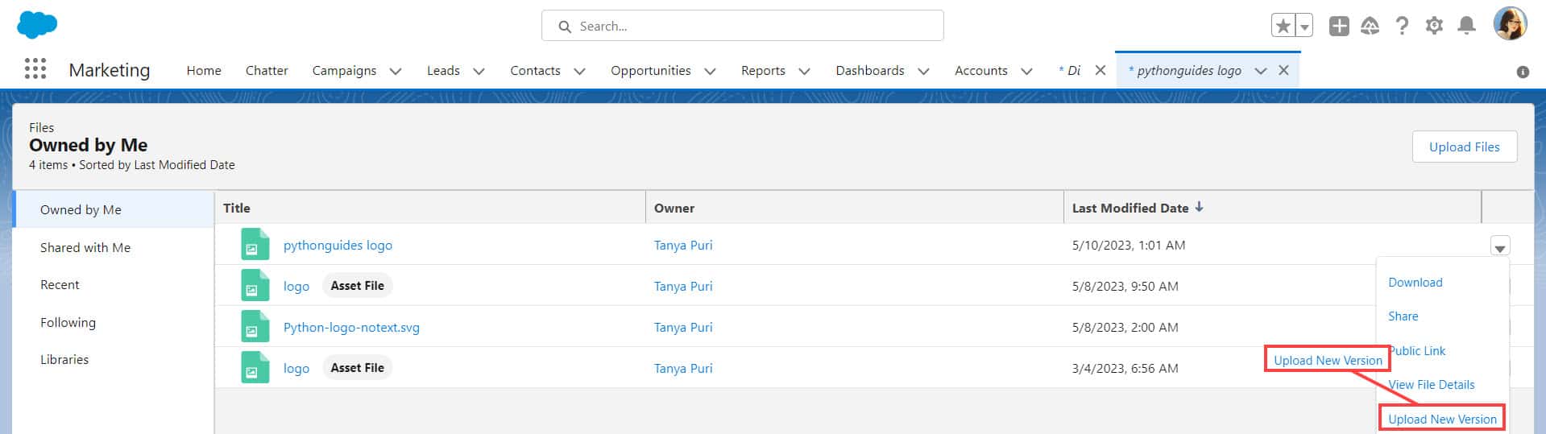Expand the Campaigns tab chevron
Viewport: 1546px width, 434px height.
tap(396, 71)
